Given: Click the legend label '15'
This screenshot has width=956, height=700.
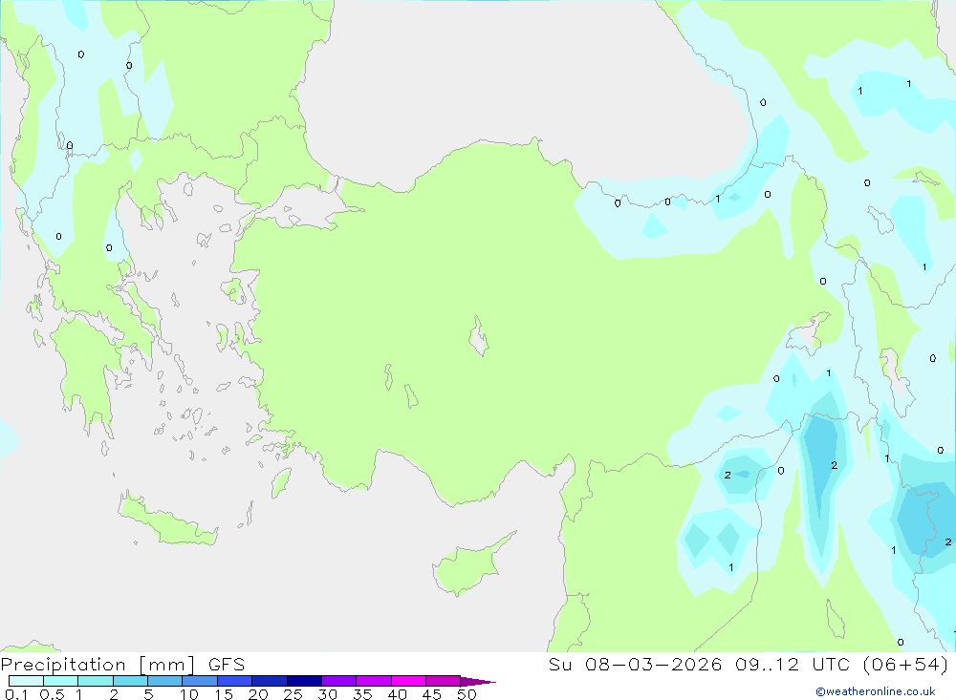Looking at the screenshot, I should (224, 694).
